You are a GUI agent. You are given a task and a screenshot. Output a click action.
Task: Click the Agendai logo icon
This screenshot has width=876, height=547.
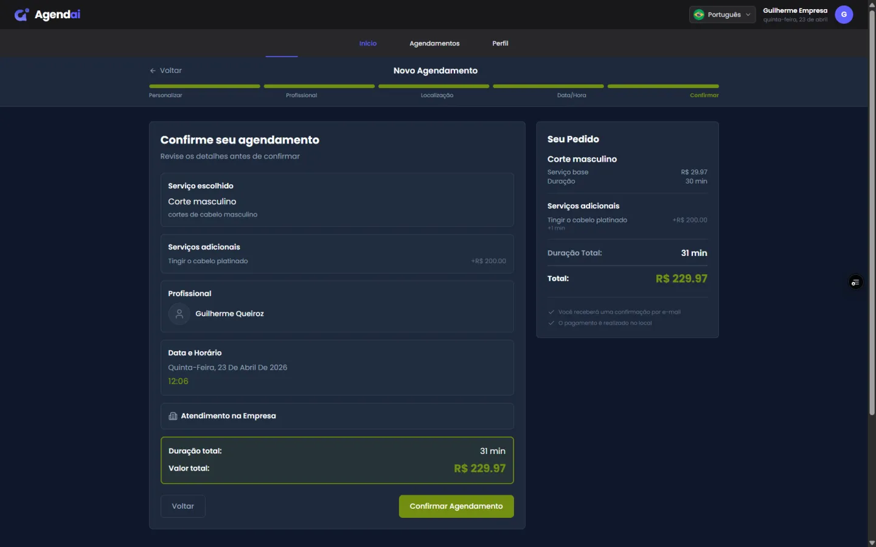[21, 15]
